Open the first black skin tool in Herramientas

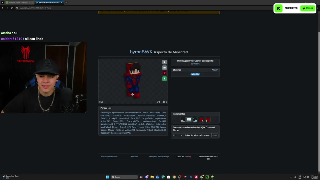183,120
